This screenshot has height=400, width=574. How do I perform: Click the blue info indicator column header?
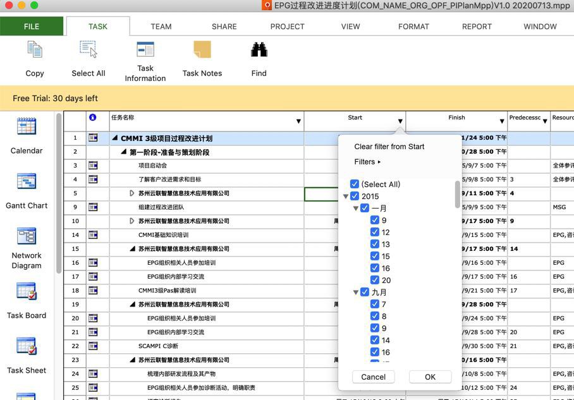pyautogui.click(x=93, y=117)
